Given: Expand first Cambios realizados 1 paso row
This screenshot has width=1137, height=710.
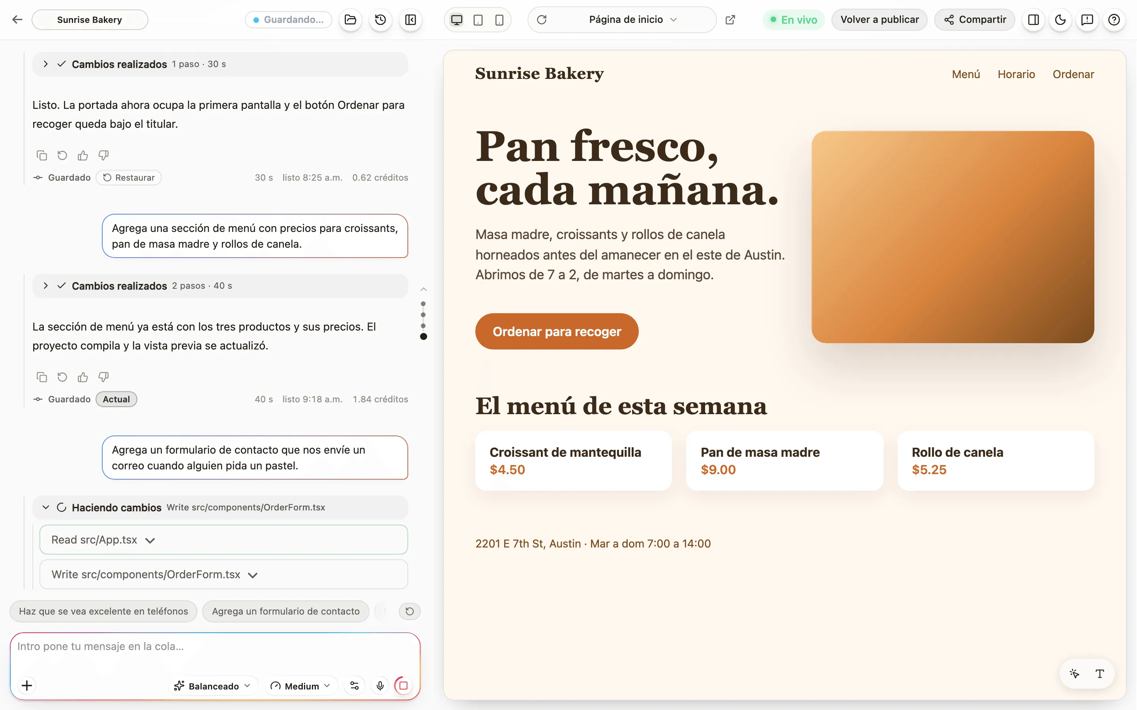Looking at the screenshot, I should 220,64.
